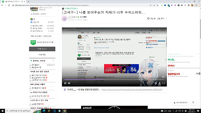Open the 베스트게시글 board
Image resolution: width=201 pixels, height=113 pixels.
36,67
